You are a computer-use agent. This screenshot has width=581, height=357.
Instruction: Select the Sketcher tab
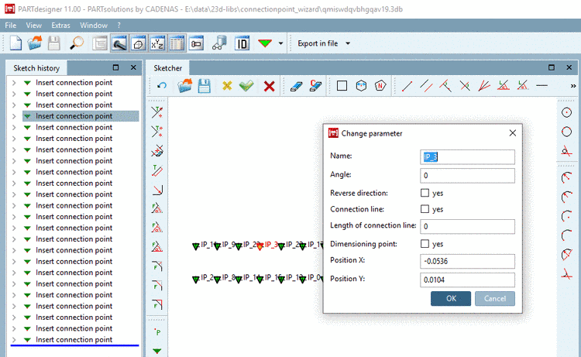[168, 68]
